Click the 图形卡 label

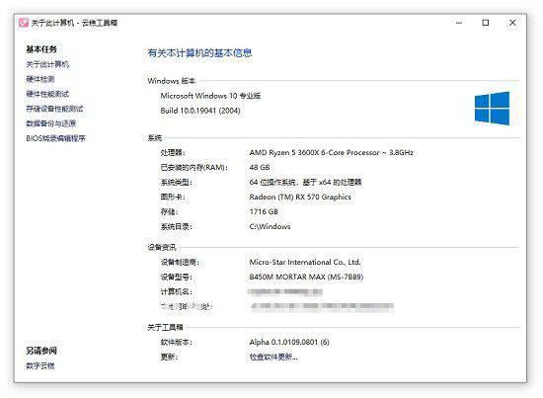pyautogui.click(x=173, y=198)
